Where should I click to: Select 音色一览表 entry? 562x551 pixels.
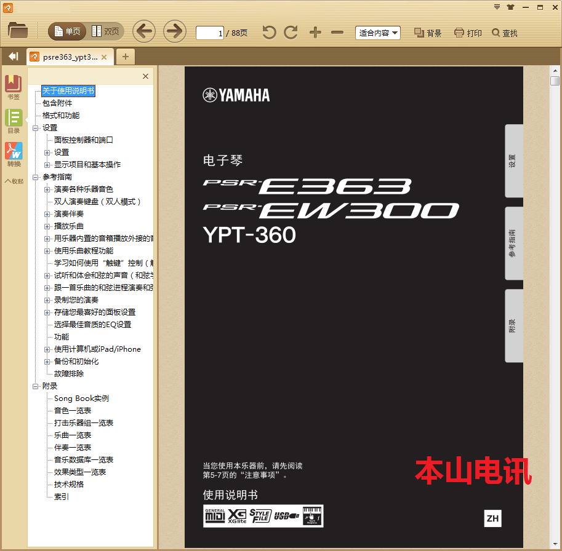point(73,411)
